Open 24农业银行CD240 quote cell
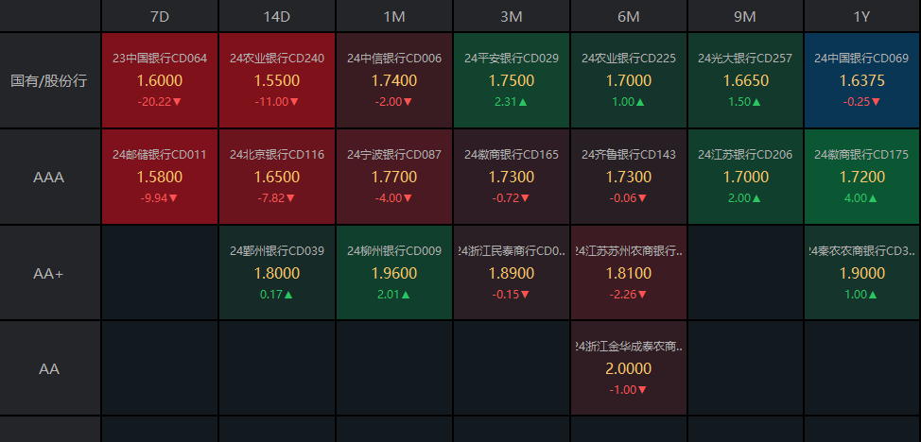 [277, 80]
